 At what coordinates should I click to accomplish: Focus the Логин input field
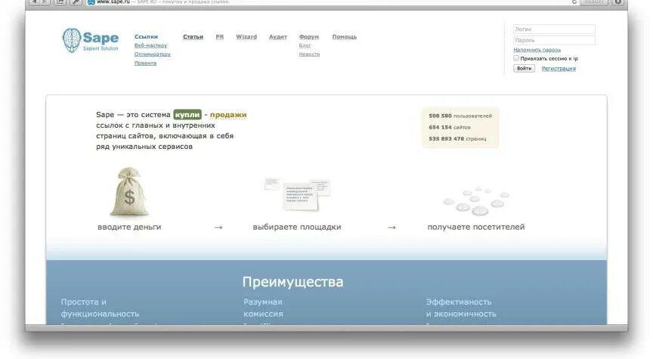coord(554,29)
